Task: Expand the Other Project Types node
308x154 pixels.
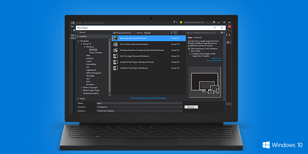Action: [82, 91]
